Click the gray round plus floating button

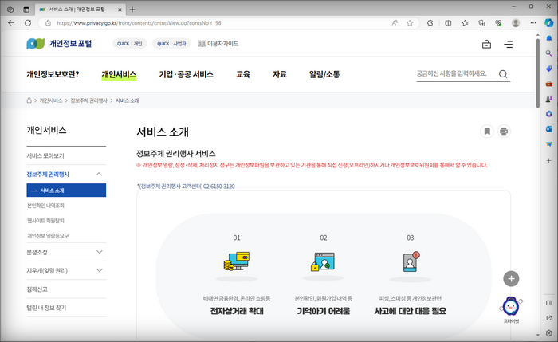(x=511, y=279)
